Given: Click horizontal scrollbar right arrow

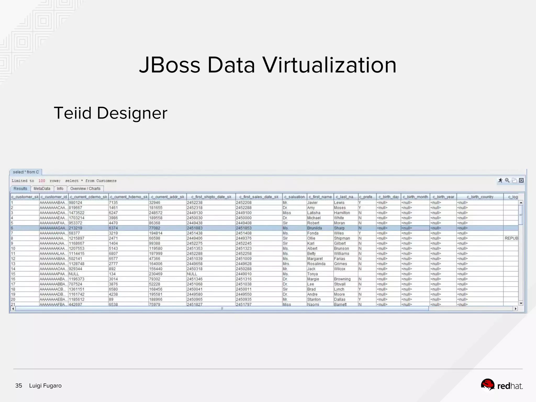Looking at the screenshot, I should pyautogui.click(x=516, y=309).
